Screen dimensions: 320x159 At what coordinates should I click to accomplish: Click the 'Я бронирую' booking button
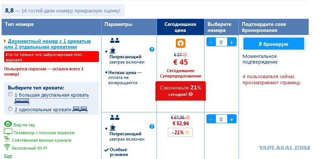click(x=273, y=44)
